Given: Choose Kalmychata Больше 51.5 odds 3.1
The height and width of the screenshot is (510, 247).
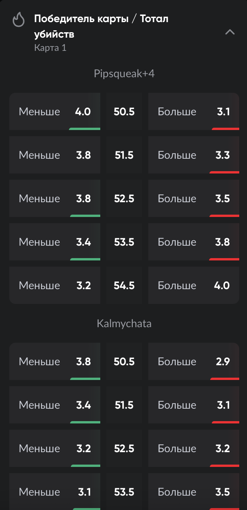Looking at the screenshot, I should pyautogui.click(x=194, y=405).
